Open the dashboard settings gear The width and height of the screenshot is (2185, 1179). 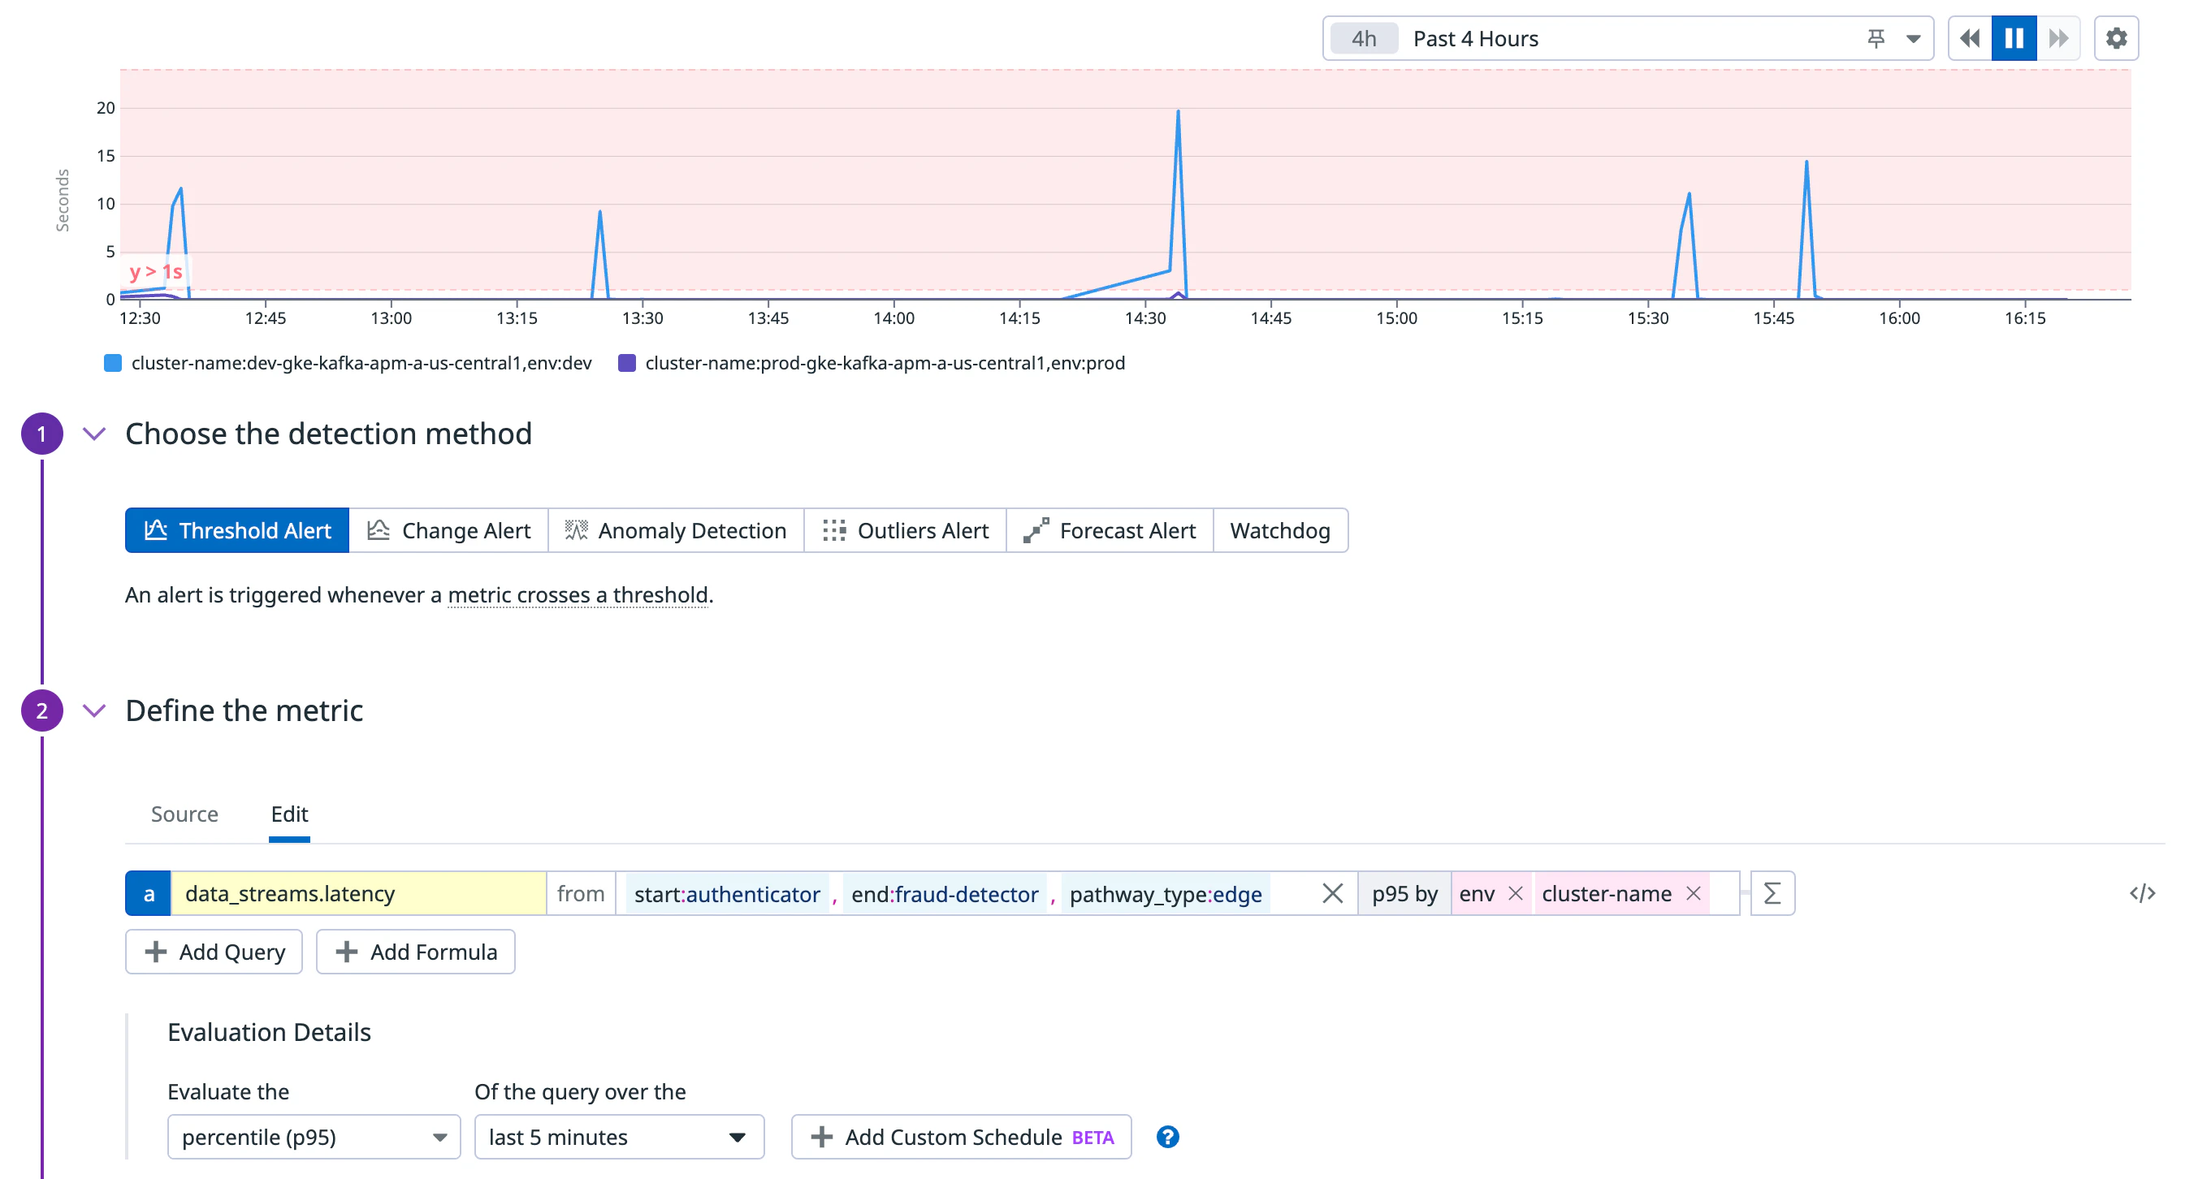click(2116, 37)
